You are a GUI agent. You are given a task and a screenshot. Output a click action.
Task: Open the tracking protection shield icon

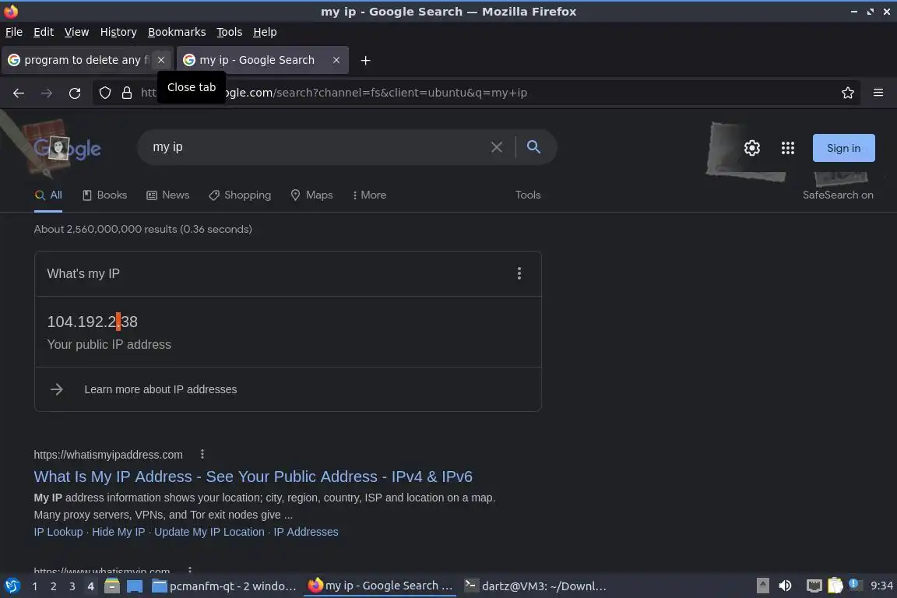104,93
